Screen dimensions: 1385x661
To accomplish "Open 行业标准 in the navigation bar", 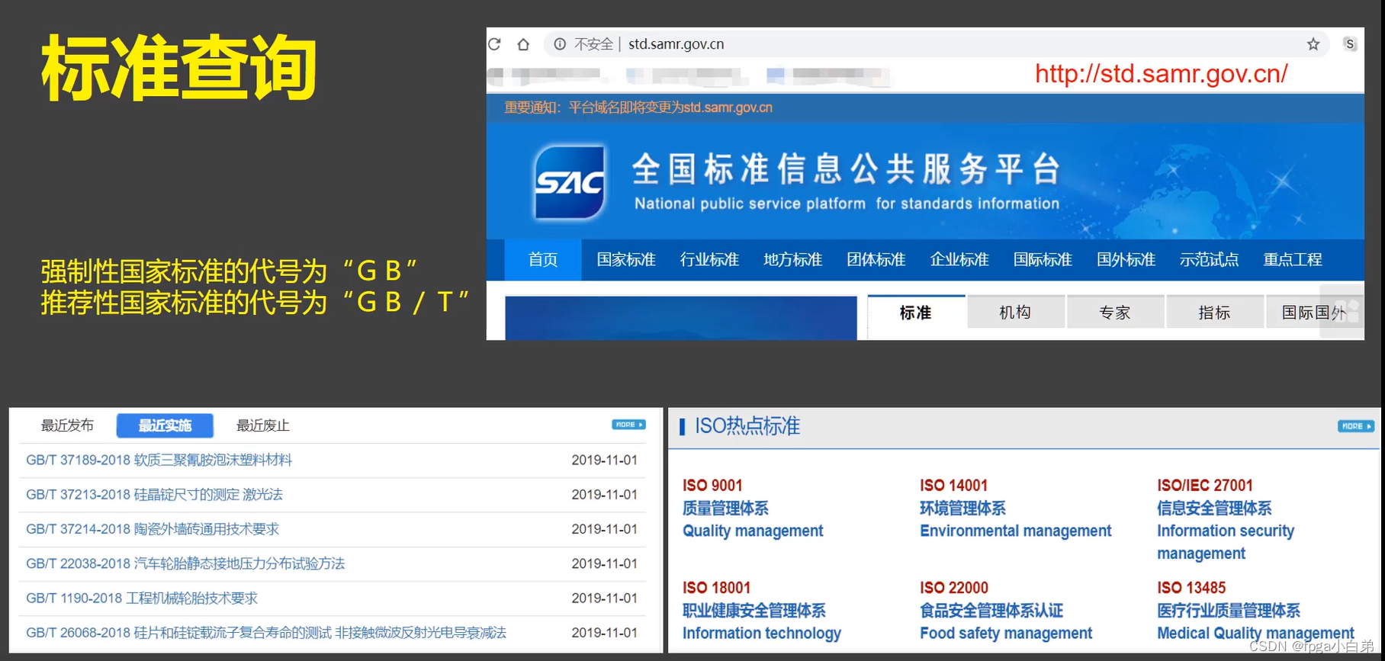I will (x=709, y=260).
